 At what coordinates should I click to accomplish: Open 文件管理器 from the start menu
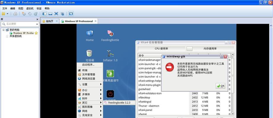click(x=90, y=74)
